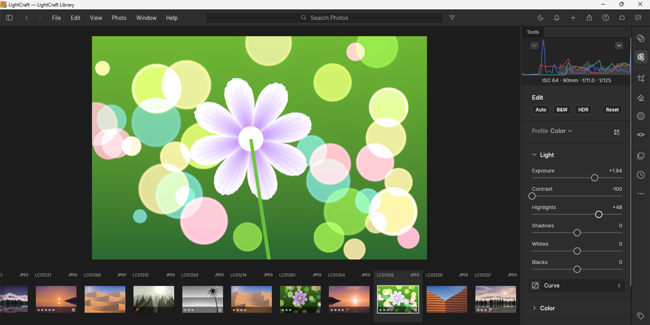
Task: Select thumbnail LC01368 desert dunes
Action: [x=105, y=300]
